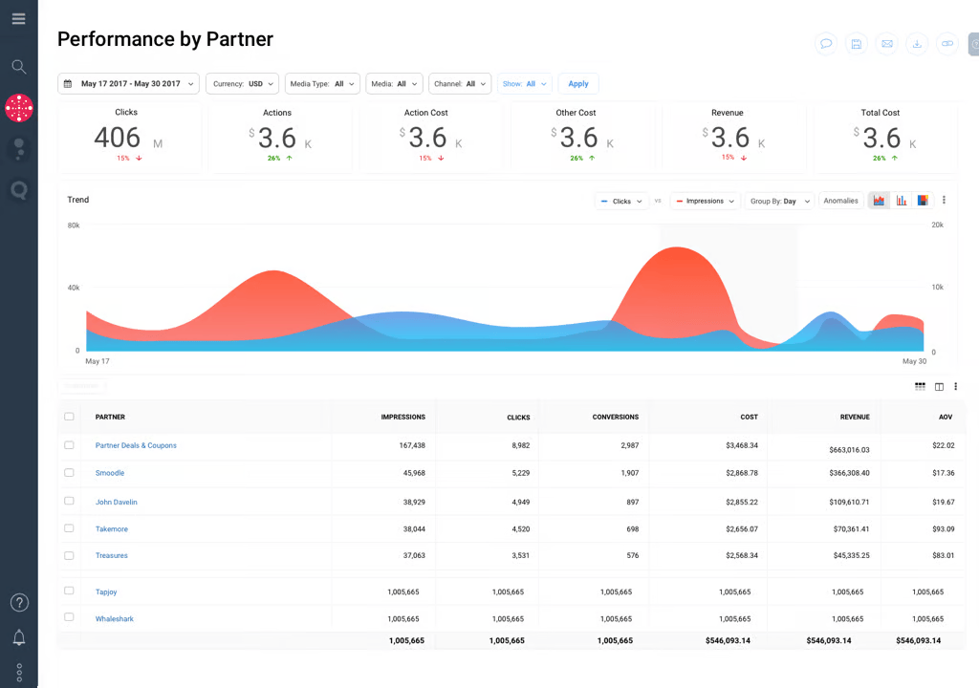Image resolution: width=979 pixels, height=688 pixels.
Task: Sort by PARTNER column header
Action: point(110,417)
